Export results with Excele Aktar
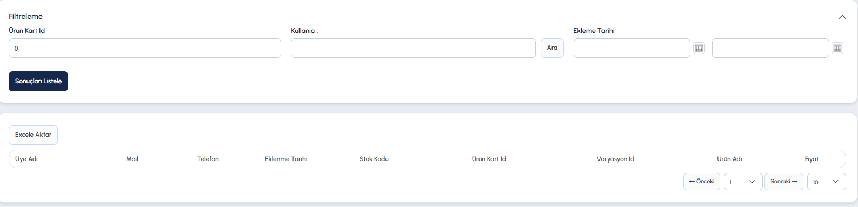Image resolution: width=858 pixels, height=207 pixels. click(x=33, y=135)
